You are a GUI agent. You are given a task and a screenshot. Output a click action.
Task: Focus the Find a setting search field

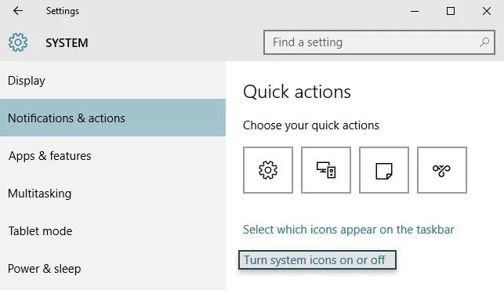click(x=379, y=42)
